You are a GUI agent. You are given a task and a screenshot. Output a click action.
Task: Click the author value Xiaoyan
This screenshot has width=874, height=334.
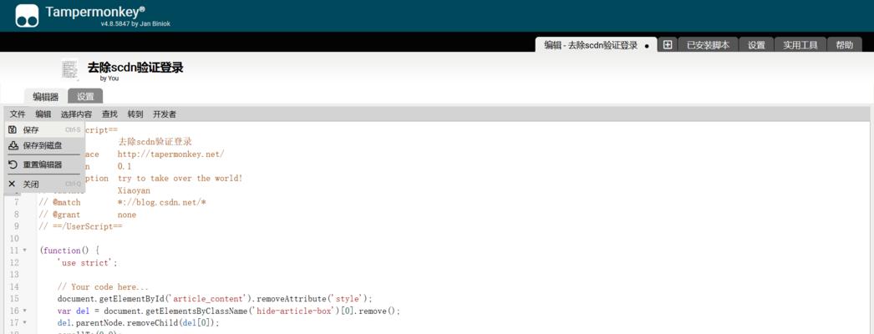(134, 190)
